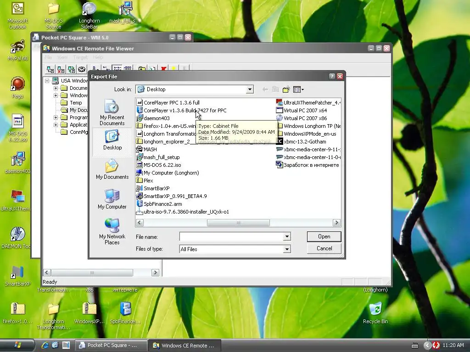
Task: Select file SpbFinance2.arm in the list
Action: tap(163, 204)
